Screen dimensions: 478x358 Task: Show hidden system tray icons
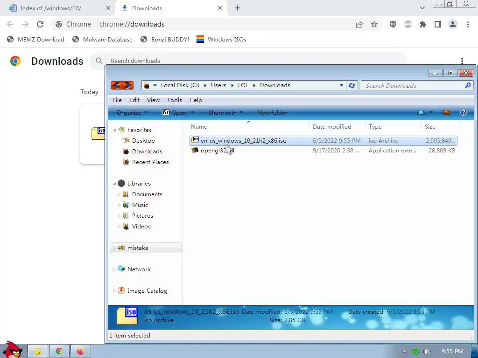point(404,351)
